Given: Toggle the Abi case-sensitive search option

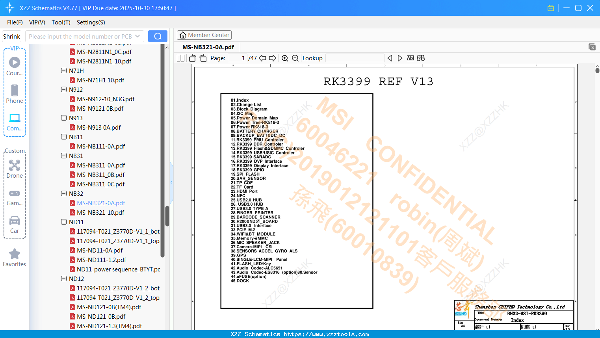Looking at the screenshot, I should tap(411, 58).
